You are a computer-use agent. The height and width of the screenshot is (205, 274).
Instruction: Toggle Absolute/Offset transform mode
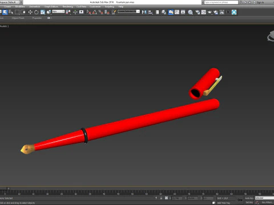pos(166,198)
